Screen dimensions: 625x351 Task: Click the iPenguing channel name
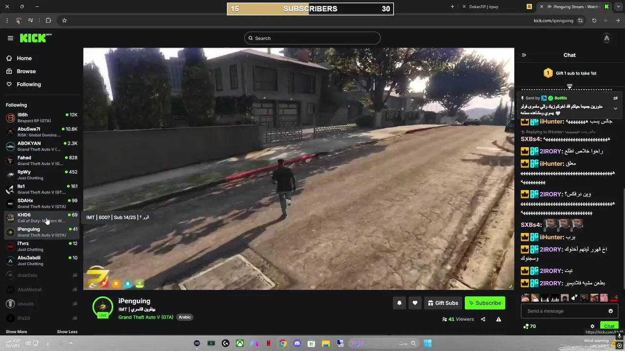134,301
